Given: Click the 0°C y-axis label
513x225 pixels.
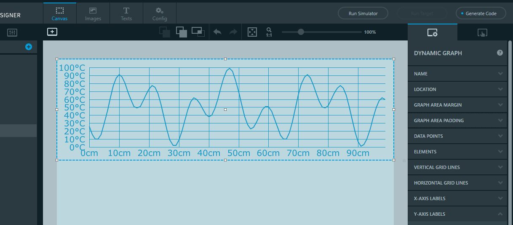Looking at the screenshot, I should [77, 147].
